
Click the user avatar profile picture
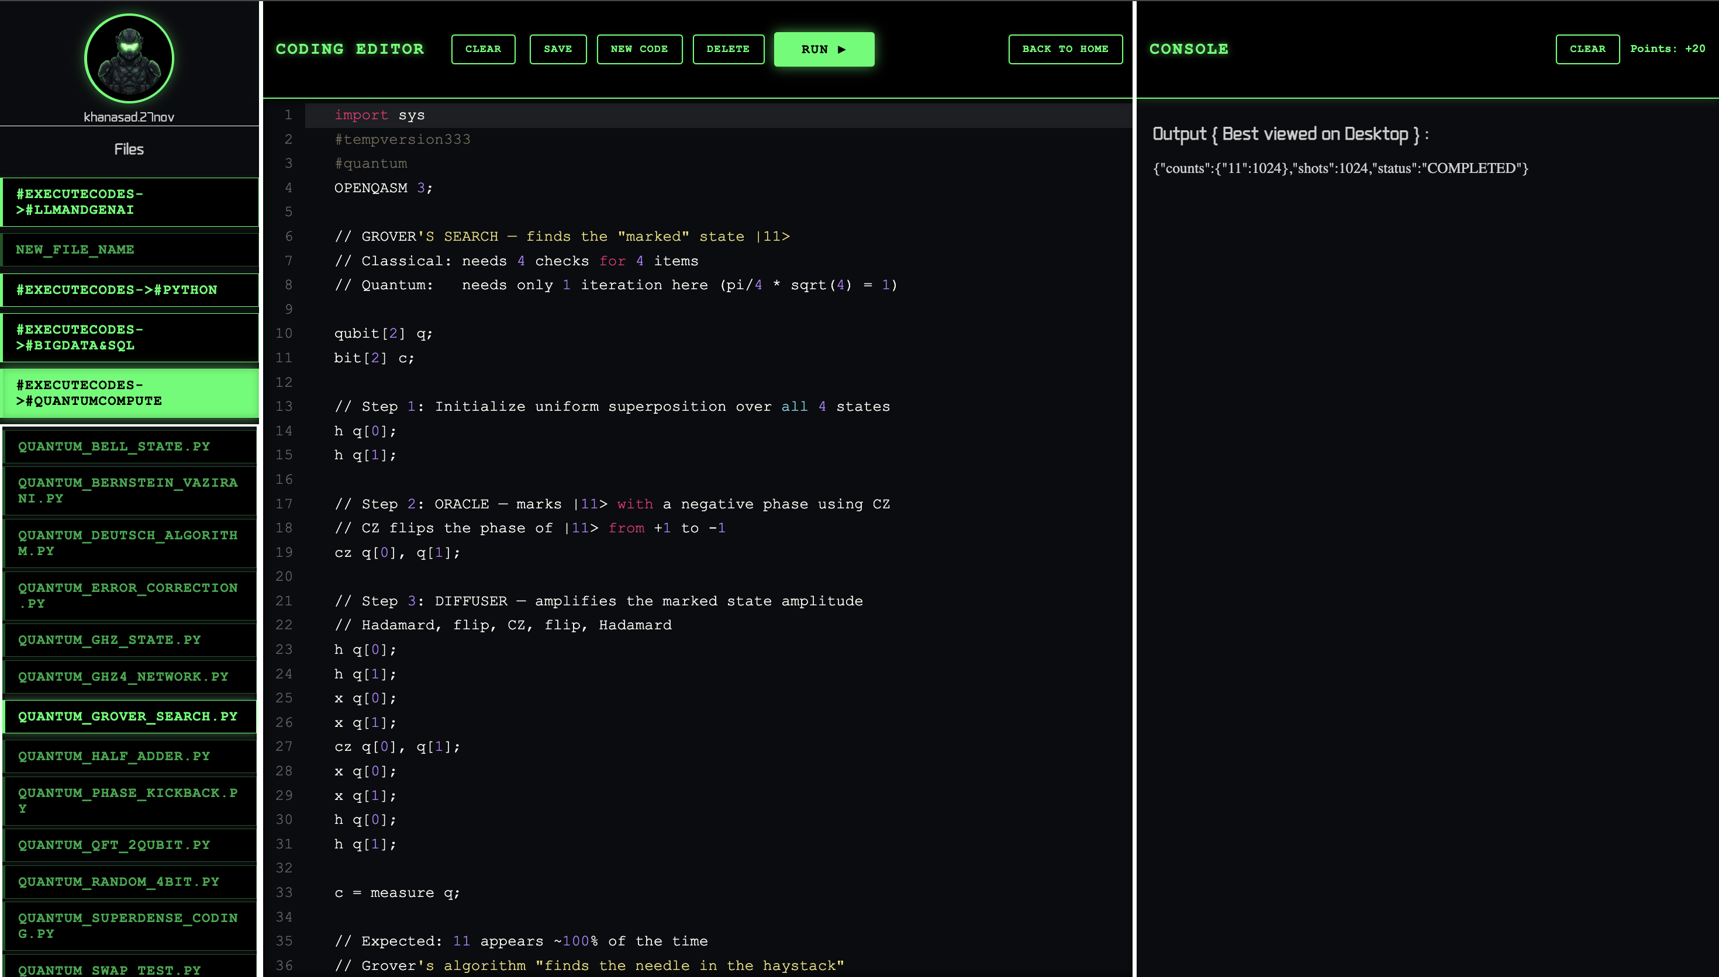pyautogui.click(x=129, y=59)
